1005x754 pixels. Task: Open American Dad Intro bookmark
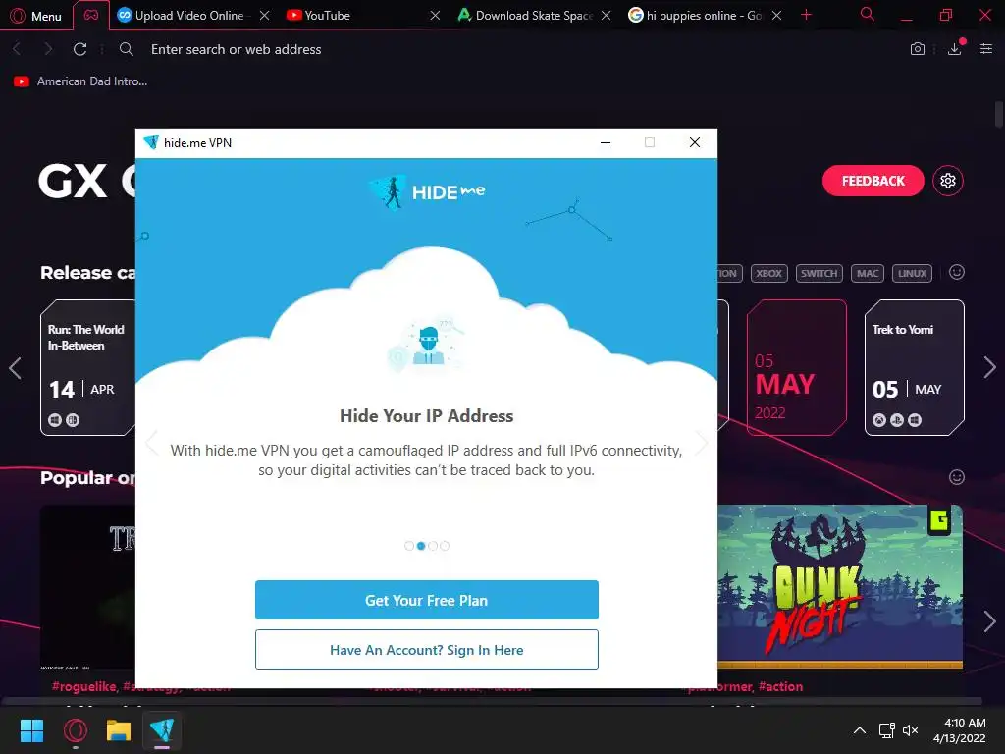click(80, 81)
